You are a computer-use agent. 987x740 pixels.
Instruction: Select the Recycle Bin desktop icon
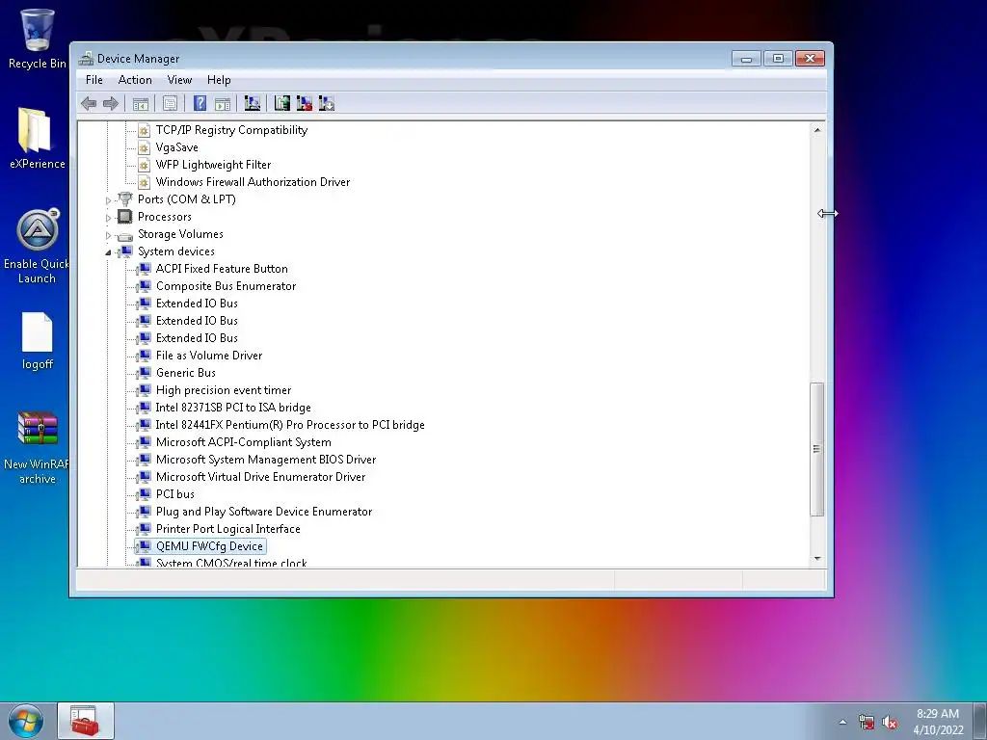37,39
